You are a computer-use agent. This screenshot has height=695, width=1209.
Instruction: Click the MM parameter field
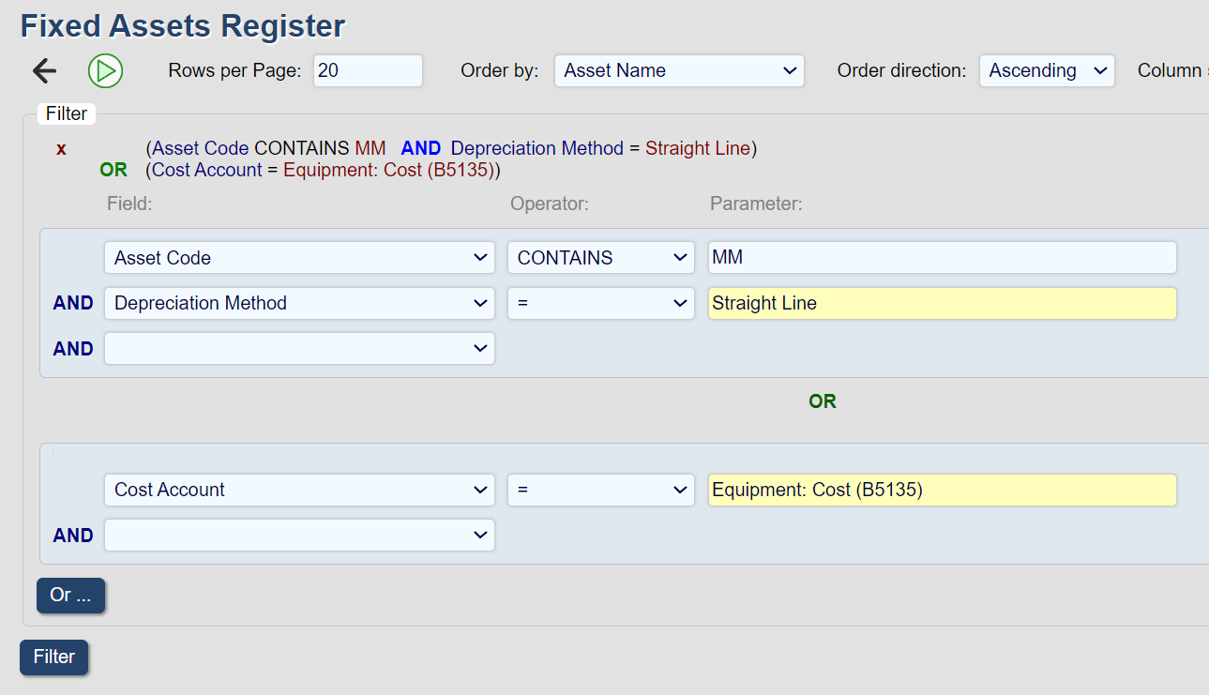pos(941,257)
